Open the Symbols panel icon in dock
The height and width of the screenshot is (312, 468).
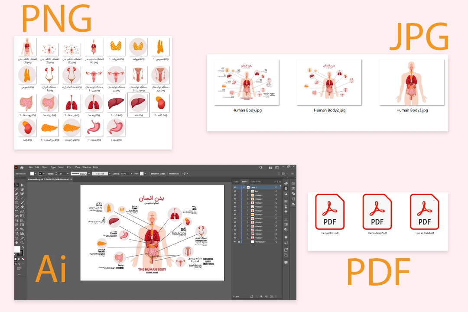click(x=286, y=211)
